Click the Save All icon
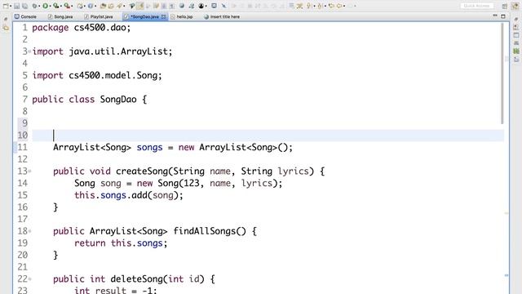This screenshot has width=522, height=294. (24, 6)
